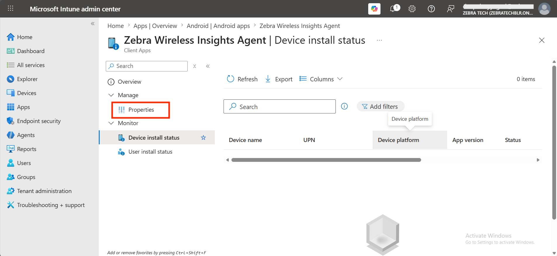The height and width of the screenshot is (256, 557).
Task: Click the info icon next to Search
Action: click(x=345, y=106)
